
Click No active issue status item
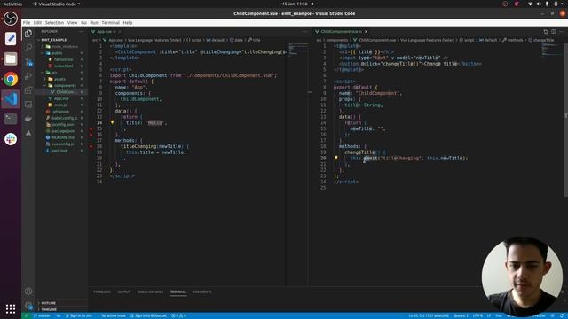tap(112, 315)
